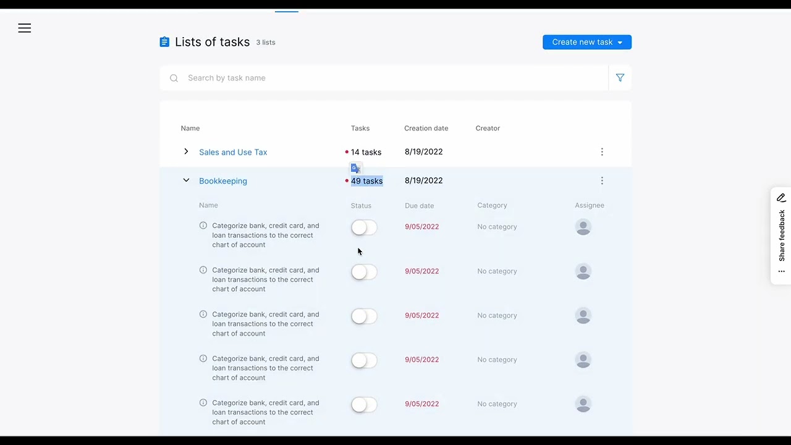Toggle status of the fifth Bookkeeping task
791x445 pixels.
coord(364,405)
